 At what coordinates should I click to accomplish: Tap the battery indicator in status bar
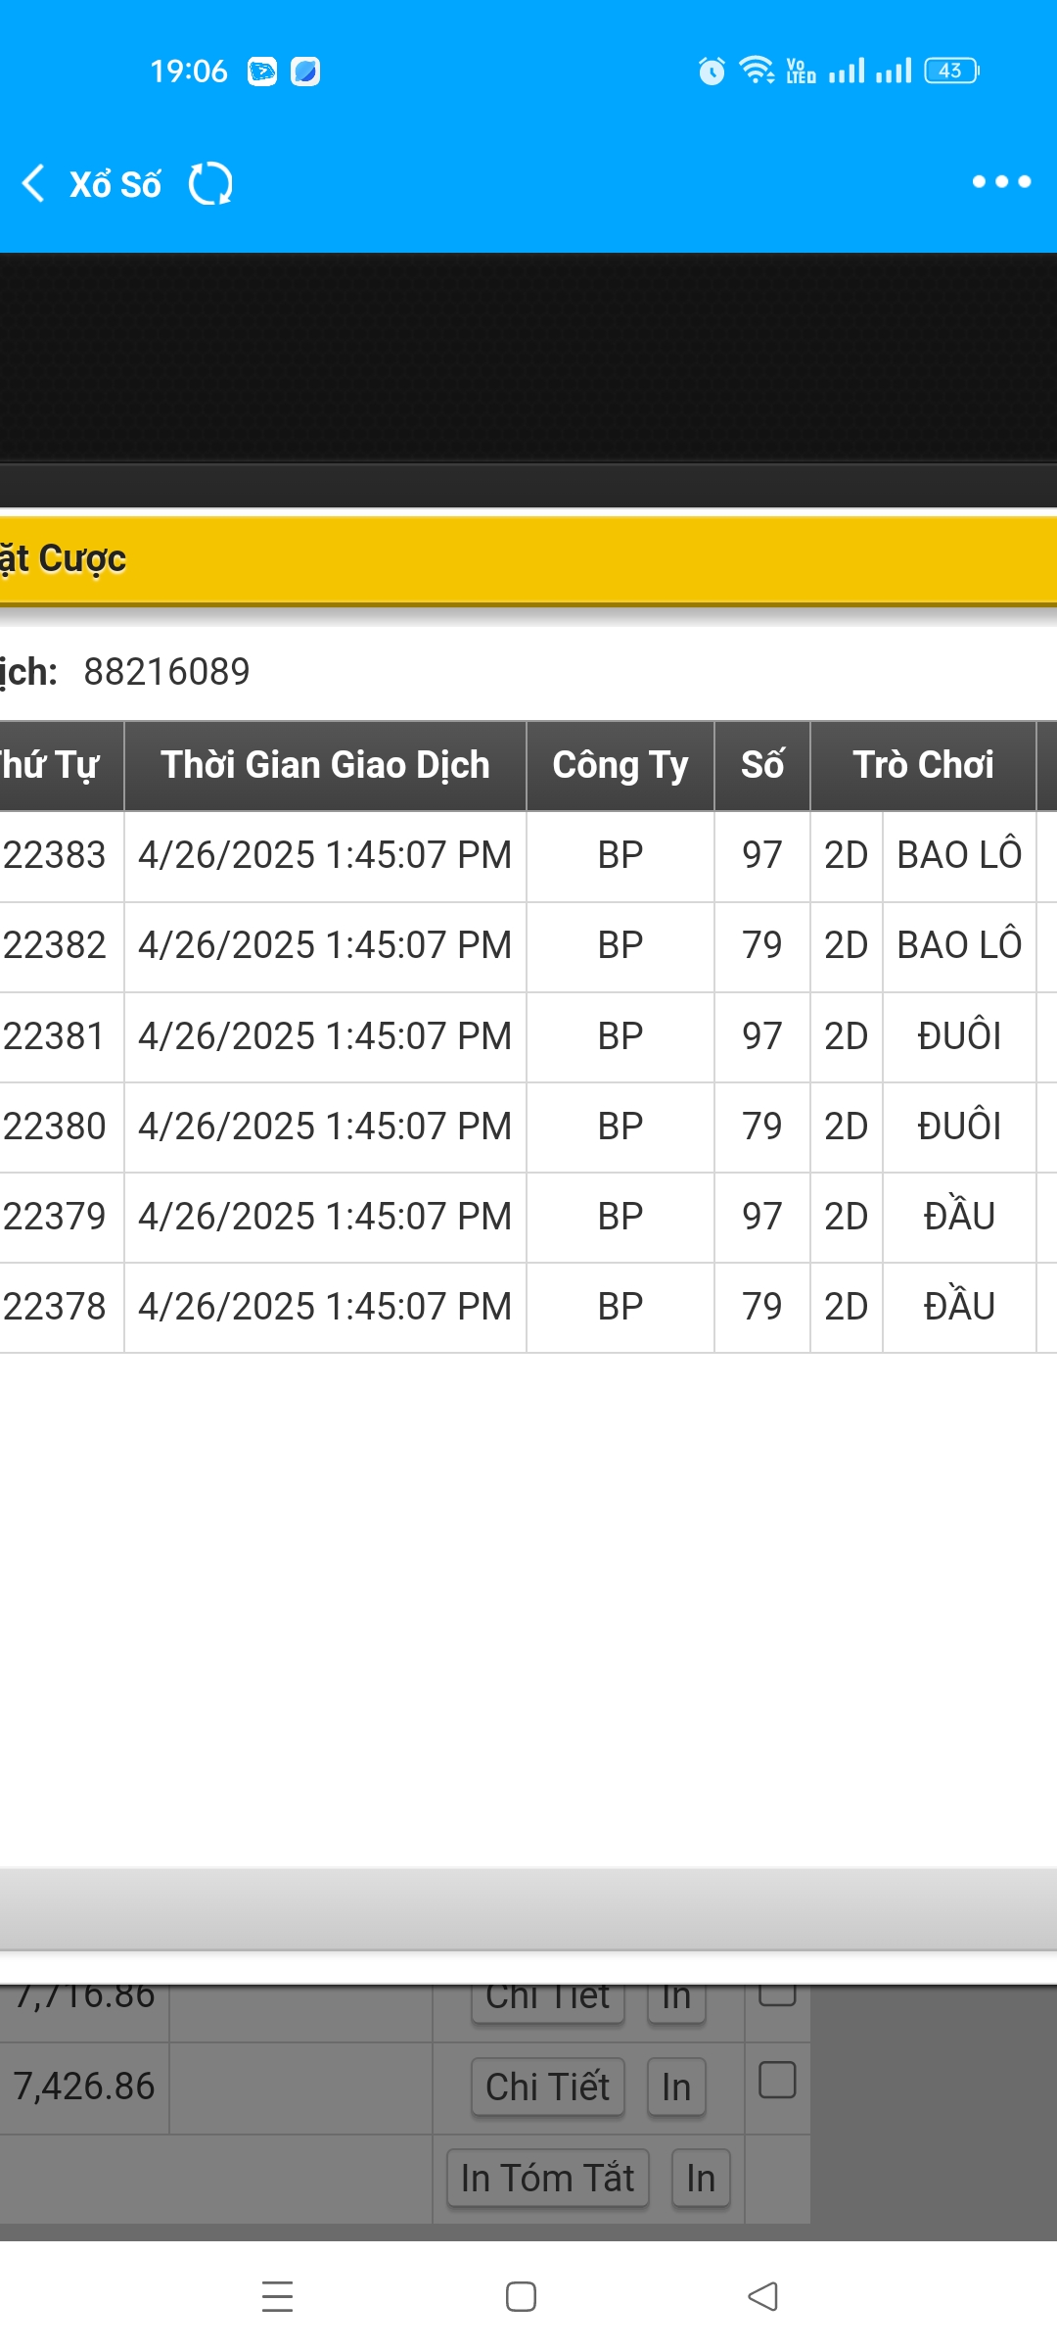pos(950,71)
